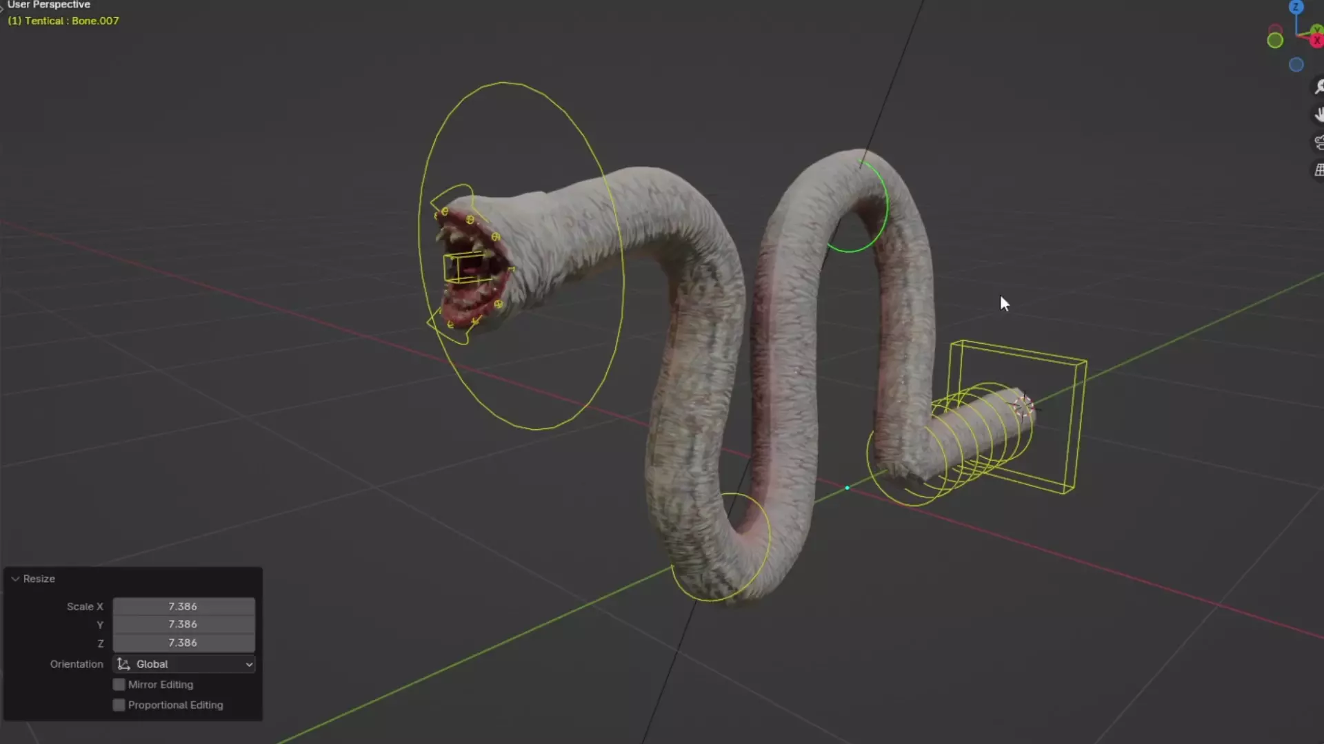The width and height of the screenshot is (1324, 744).
Task: Open the Orientation Global dropdown
Action: click(x=184, y=664)
